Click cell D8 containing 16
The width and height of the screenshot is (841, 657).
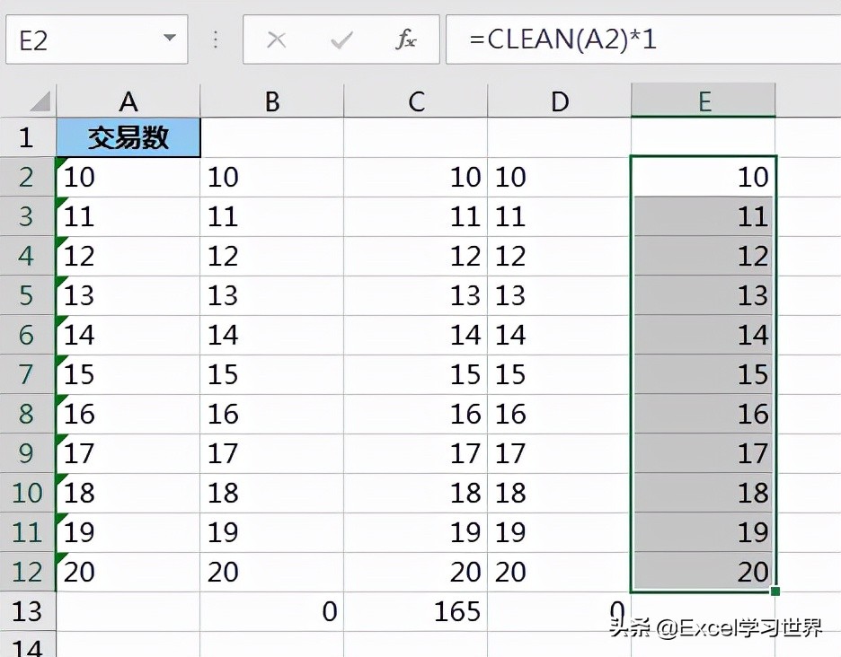click(560, 414)
